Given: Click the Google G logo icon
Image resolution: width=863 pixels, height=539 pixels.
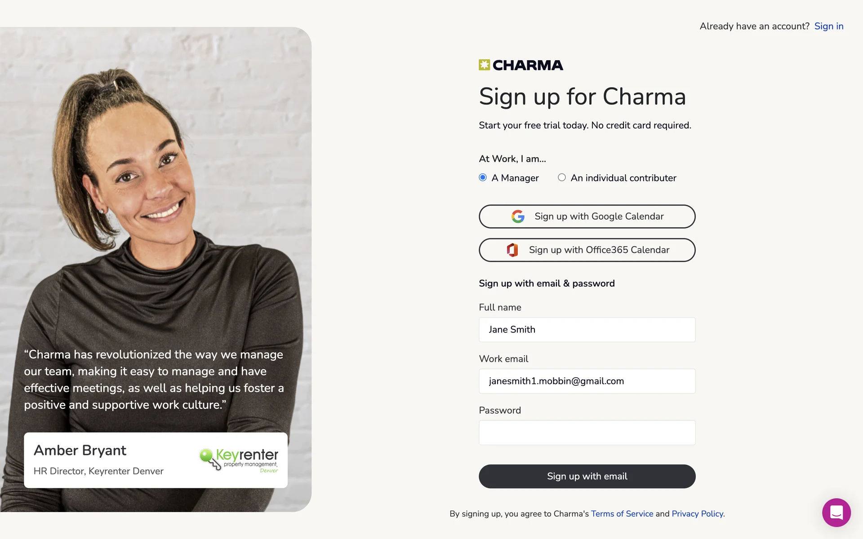Looking at the screenshot, I should click(518, 216).
